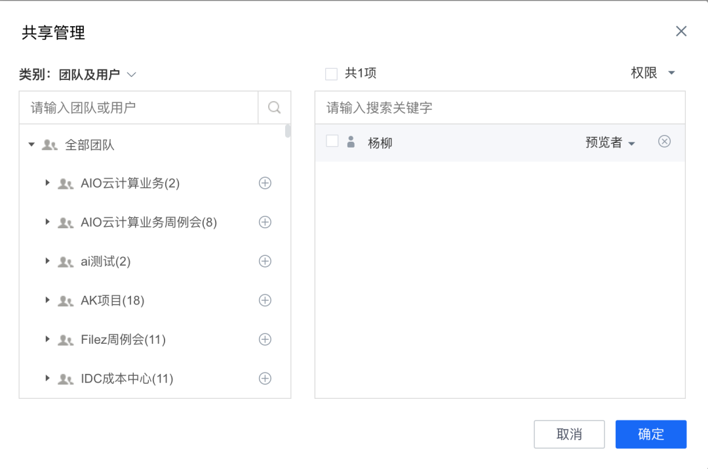Check the 共1项 select-all checkbox
The image size is (708, 469).
coord(332,73)
